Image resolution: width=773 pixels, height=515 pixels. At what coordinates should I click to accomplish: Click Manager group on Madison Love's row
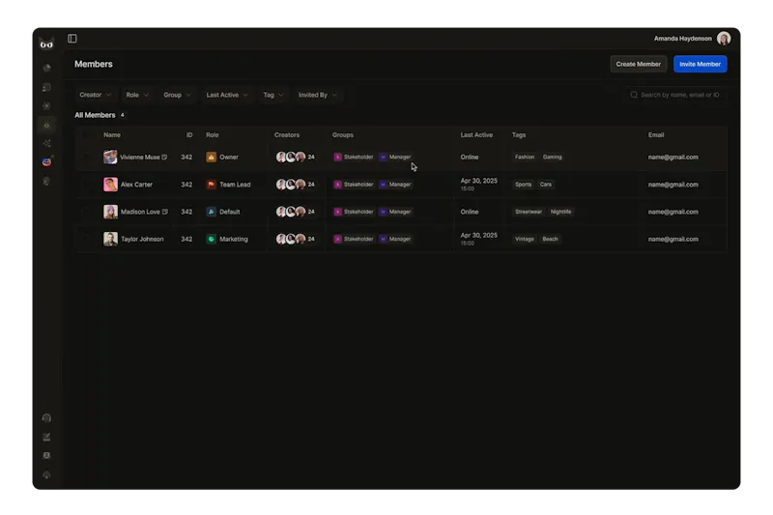pyautogui.click(x=395, y=212)
